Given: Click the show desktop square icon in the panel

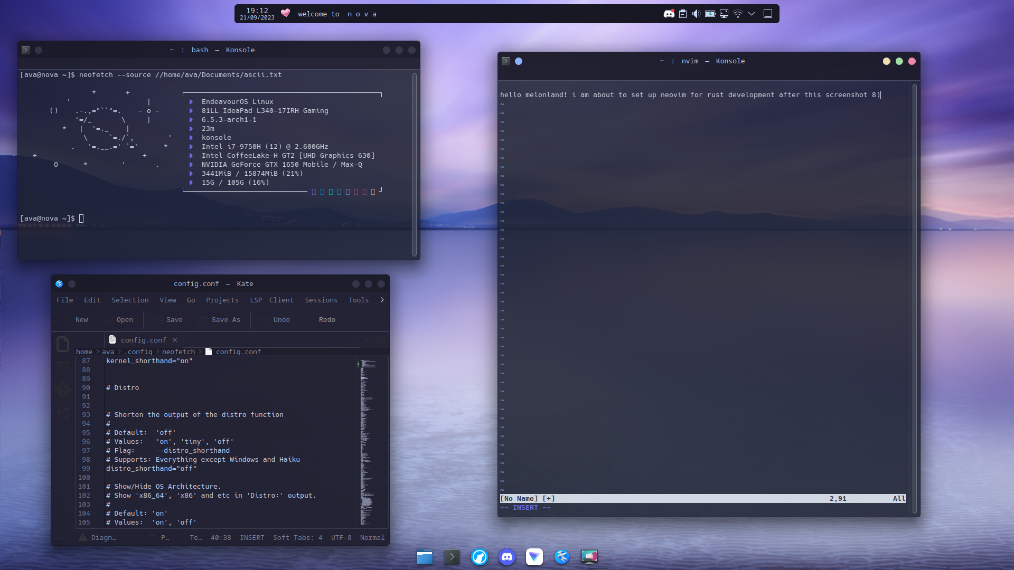Looking at the screenshot, I should [768, 14].
